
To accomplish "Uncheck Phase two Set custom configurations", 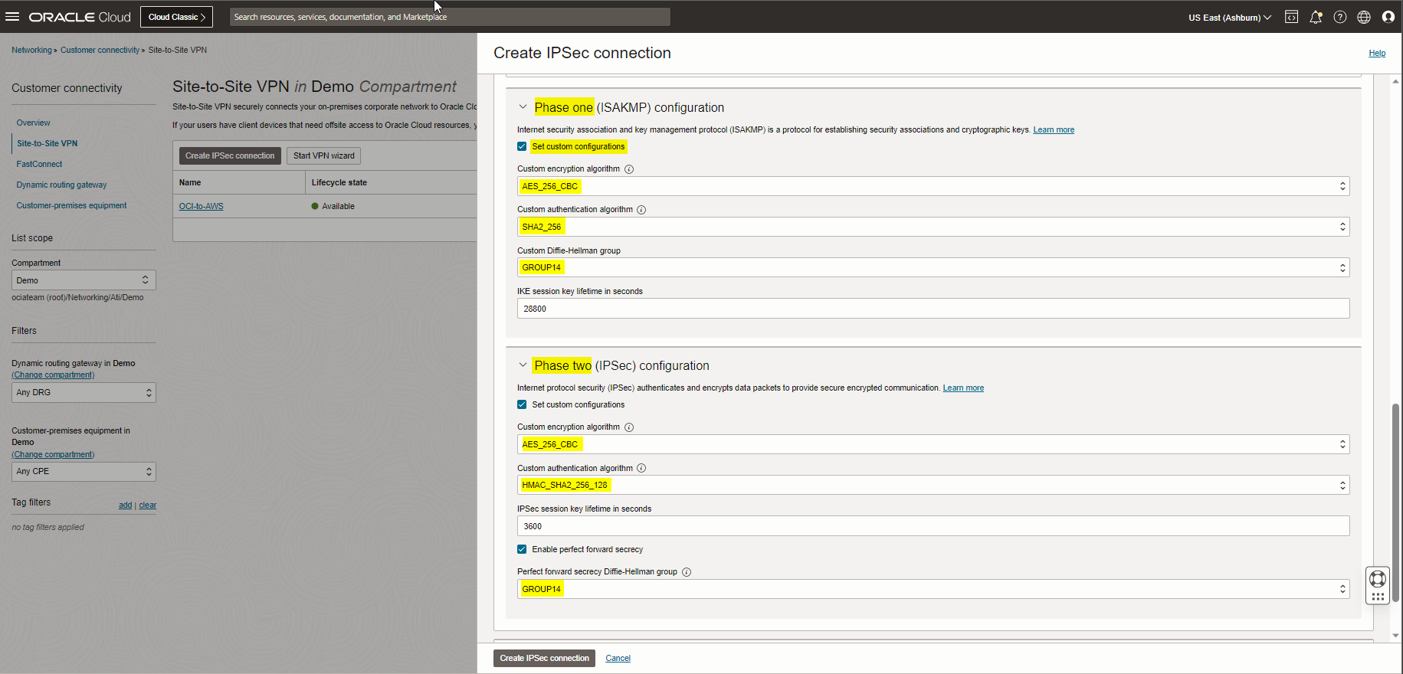I will (x=522, y=404).
